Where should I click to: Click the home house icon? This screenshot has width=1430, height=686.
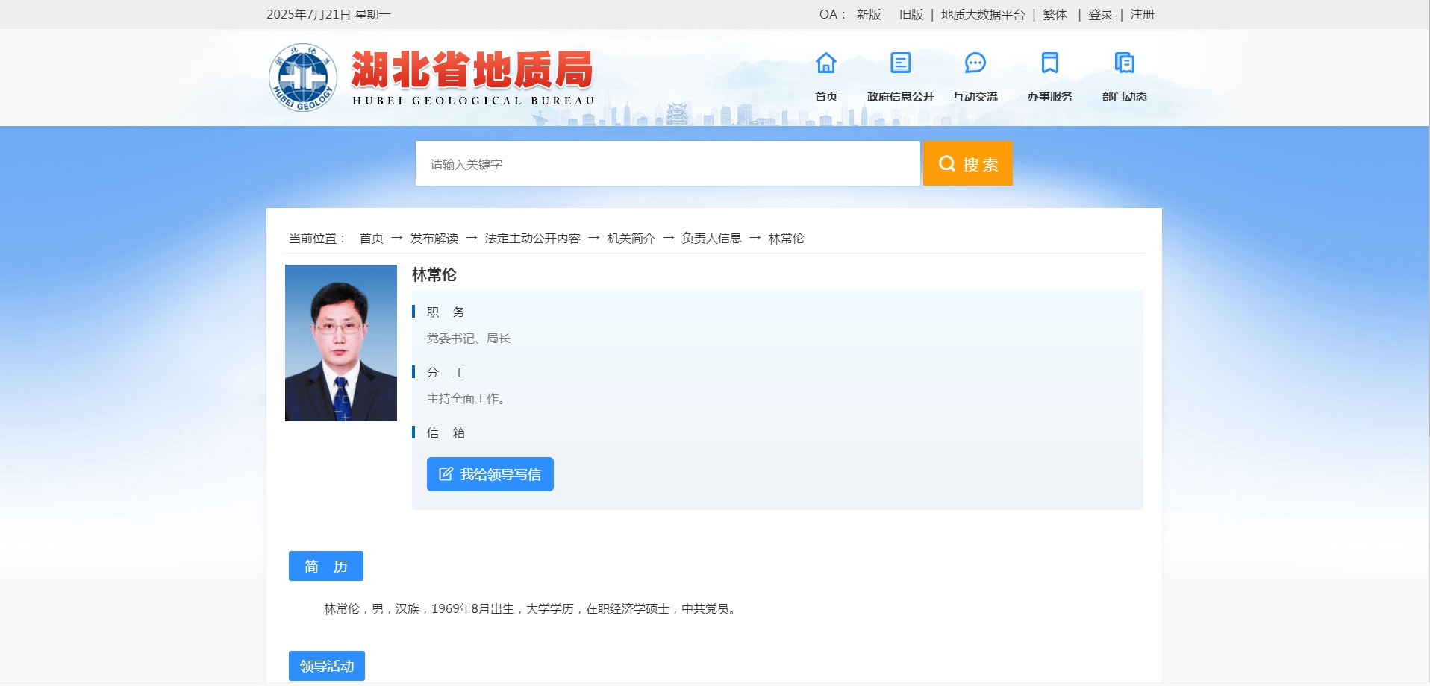(x=825, y=63)
